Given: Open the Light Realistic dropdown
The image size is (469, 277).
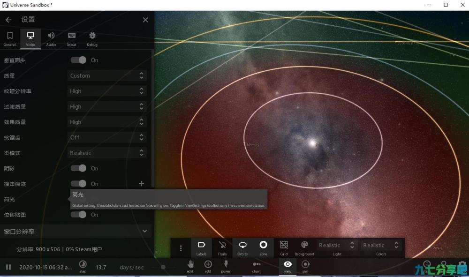Looking at the screenshot, I should pyautogui.click(x=337, y=245).
